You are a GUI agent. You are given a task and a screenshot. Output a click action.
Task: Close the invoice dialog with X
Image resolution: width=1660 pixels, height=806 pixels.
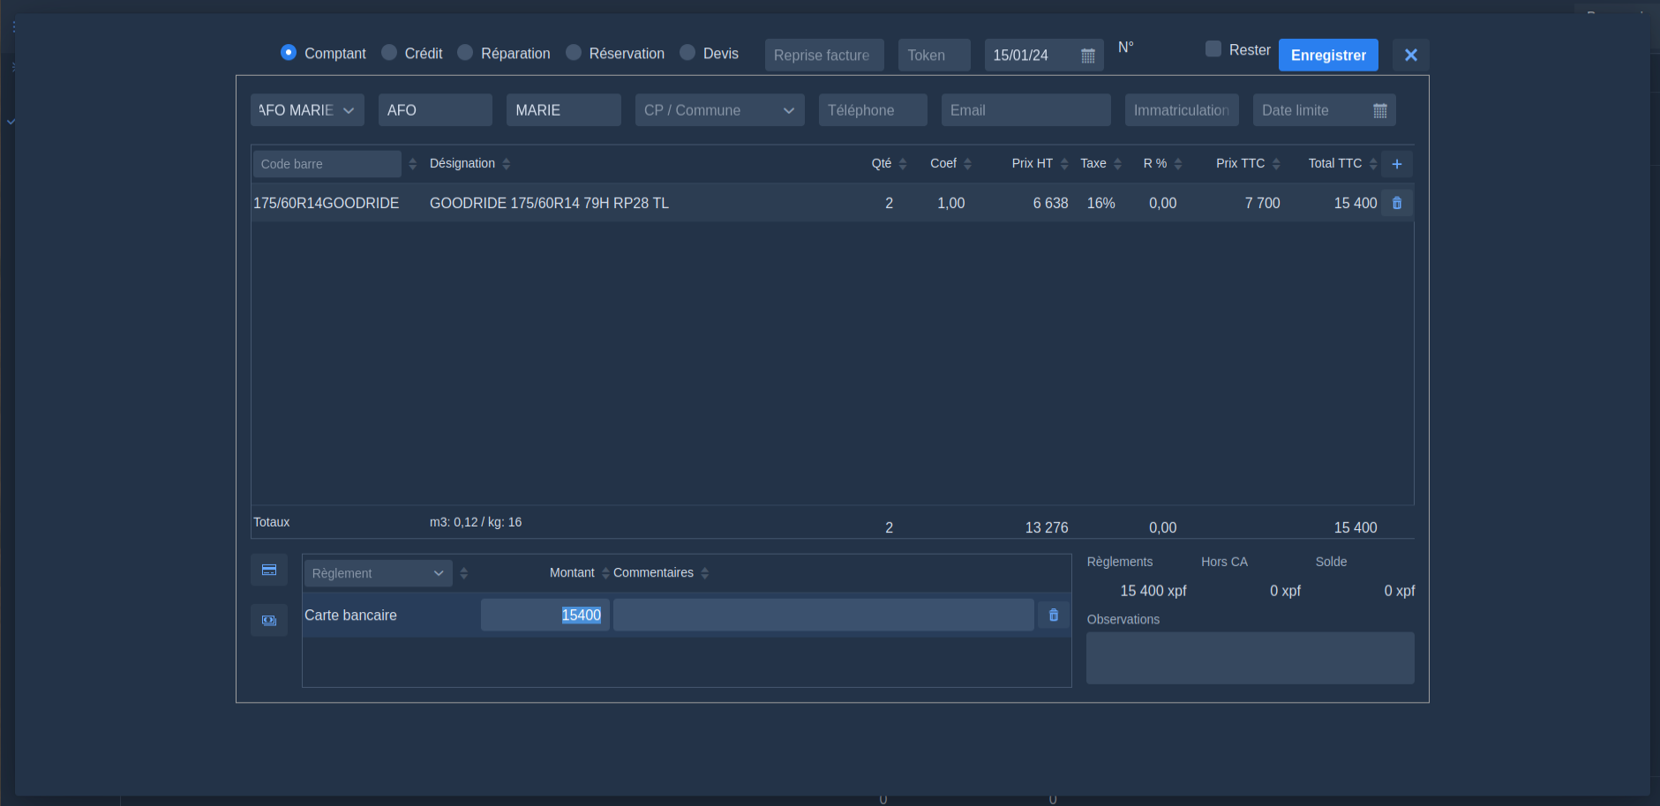pyautogui.click(x=1410, y=56)
